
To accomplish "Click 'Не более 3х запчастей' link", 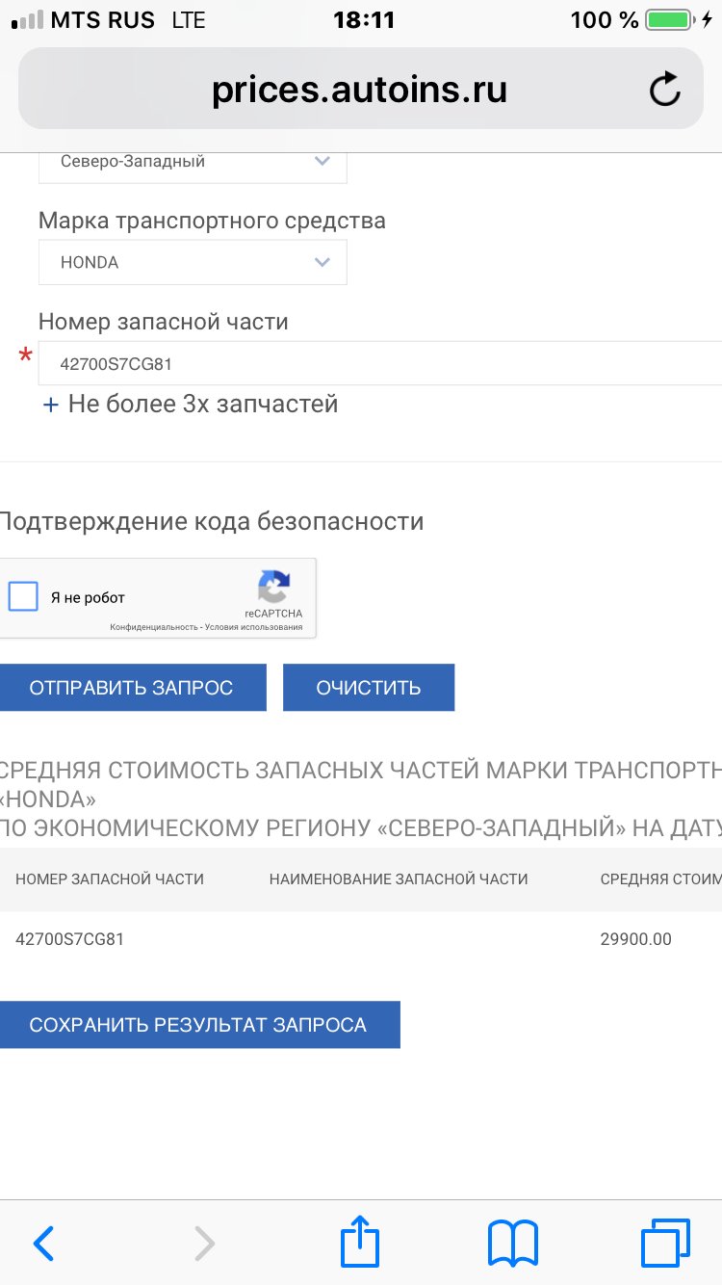I will click(x=203, y=404).
